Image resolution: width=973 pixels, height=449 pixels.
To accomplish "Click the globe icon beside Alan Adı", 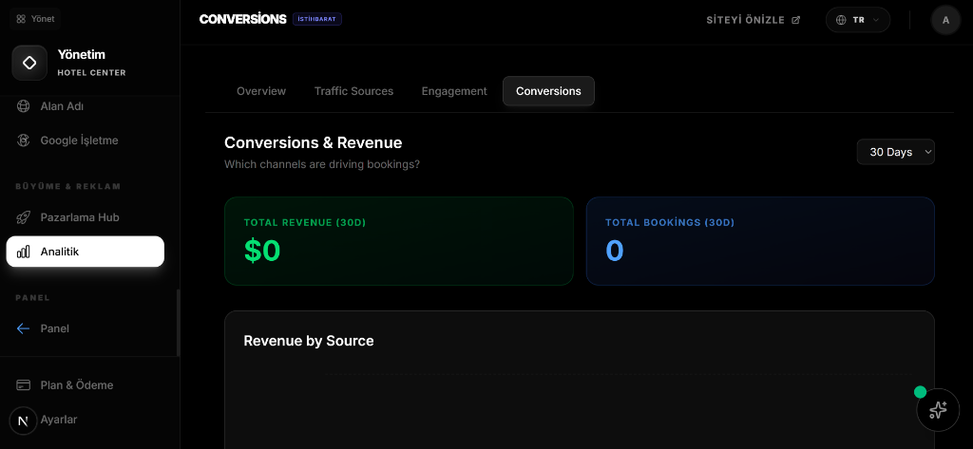I will 24,106.
